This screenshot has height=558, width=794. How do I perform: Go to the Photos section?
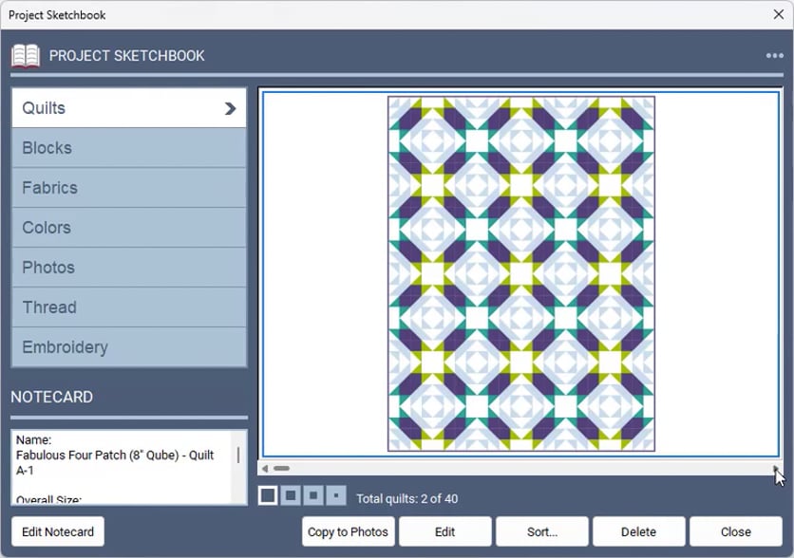(129, 267)
